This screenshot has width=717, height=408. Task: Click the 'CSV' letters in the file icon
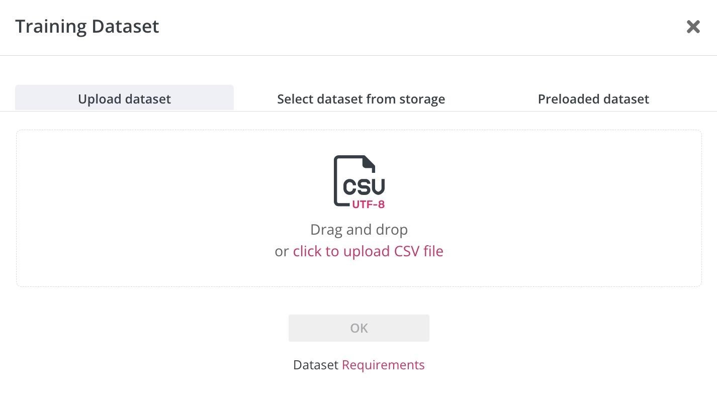(364, 186)
